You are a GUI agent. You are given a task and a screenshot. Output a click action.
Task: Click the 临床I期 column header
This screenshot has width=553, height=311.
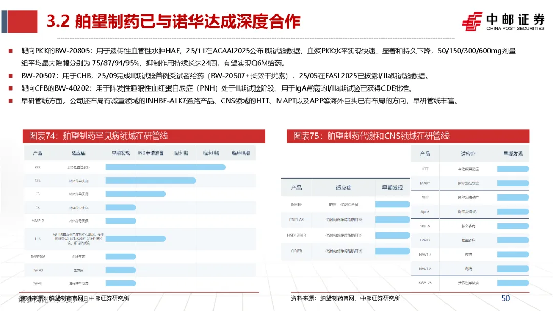(x=181, y=153)
